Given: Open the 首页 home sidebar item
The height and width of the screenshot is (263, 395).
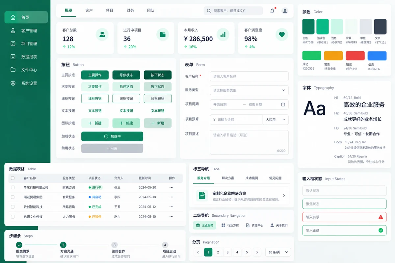Looking at the screenshot, I should point(26,17).
